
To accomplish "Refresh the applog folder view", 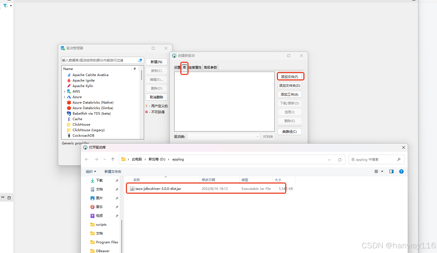I will pyautogui.click(x=340, y=160).
